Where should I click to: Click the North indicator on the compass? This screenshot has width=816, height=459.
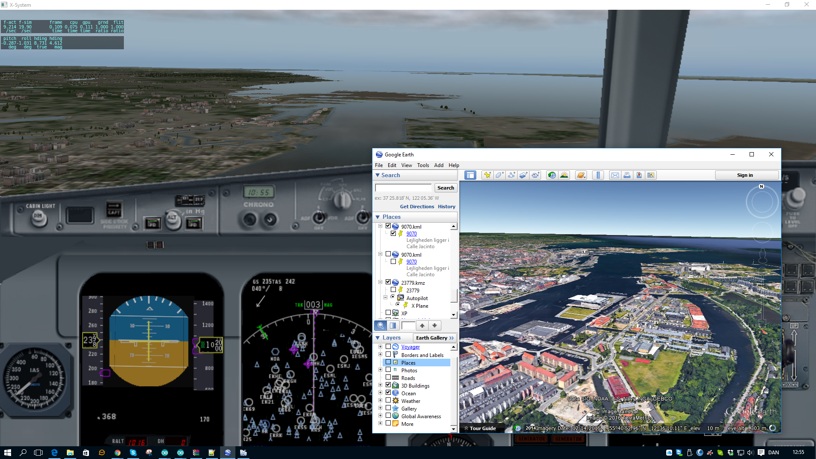762,187
